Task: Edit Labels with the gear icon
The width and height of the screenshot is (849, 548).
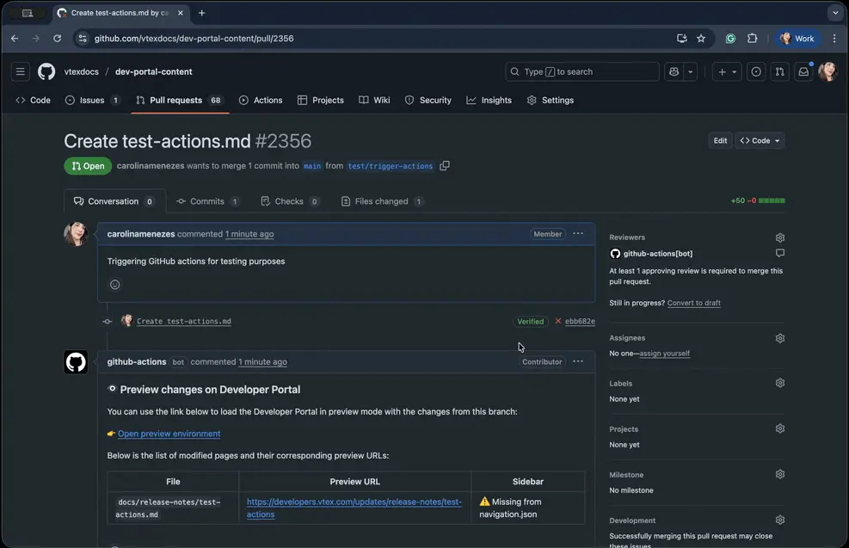Action: [x=780, y=384]
